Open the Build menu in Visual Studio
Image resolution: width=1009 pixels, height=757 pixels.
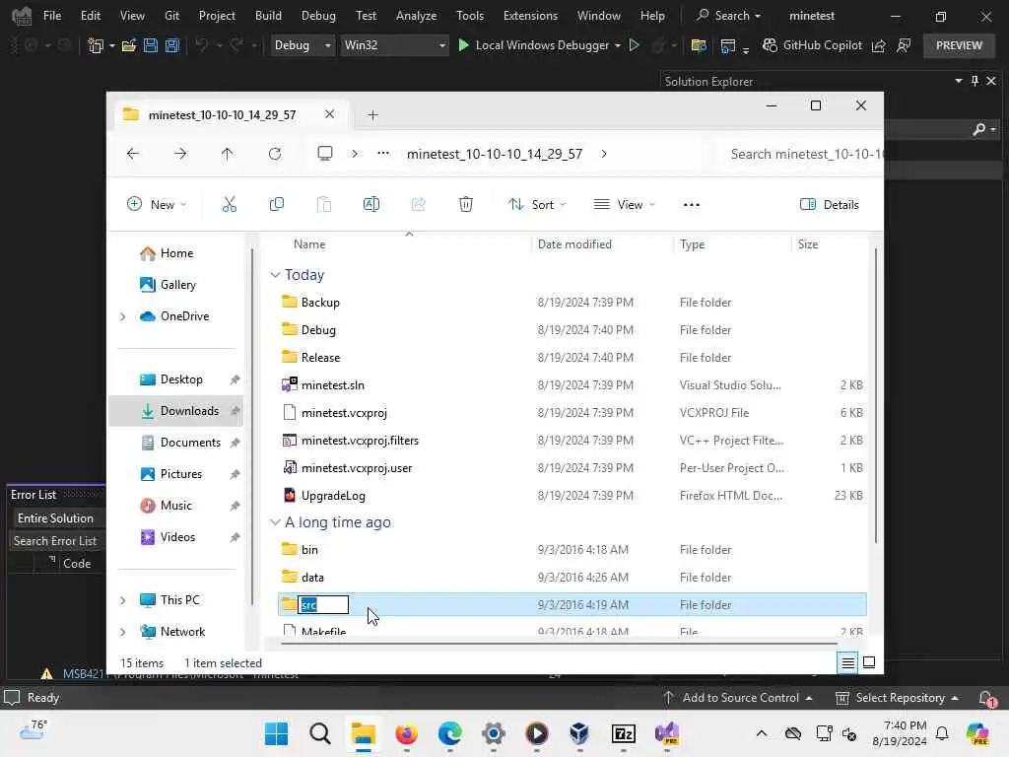tap(268, 16)
